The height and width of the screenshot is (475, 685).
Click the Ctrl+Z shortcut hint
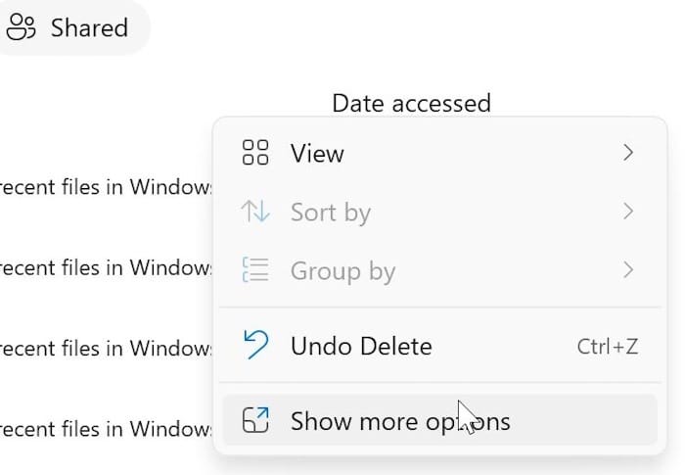[606, 346]
